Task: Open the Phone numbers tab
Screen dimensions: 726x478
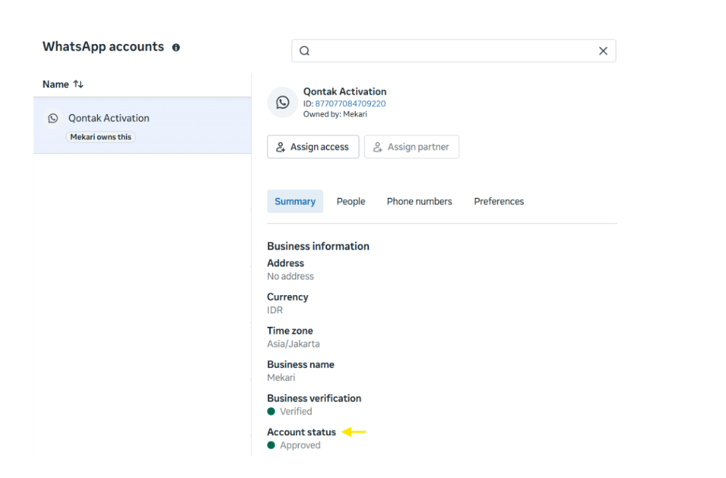Action: [x=420, y=201]
